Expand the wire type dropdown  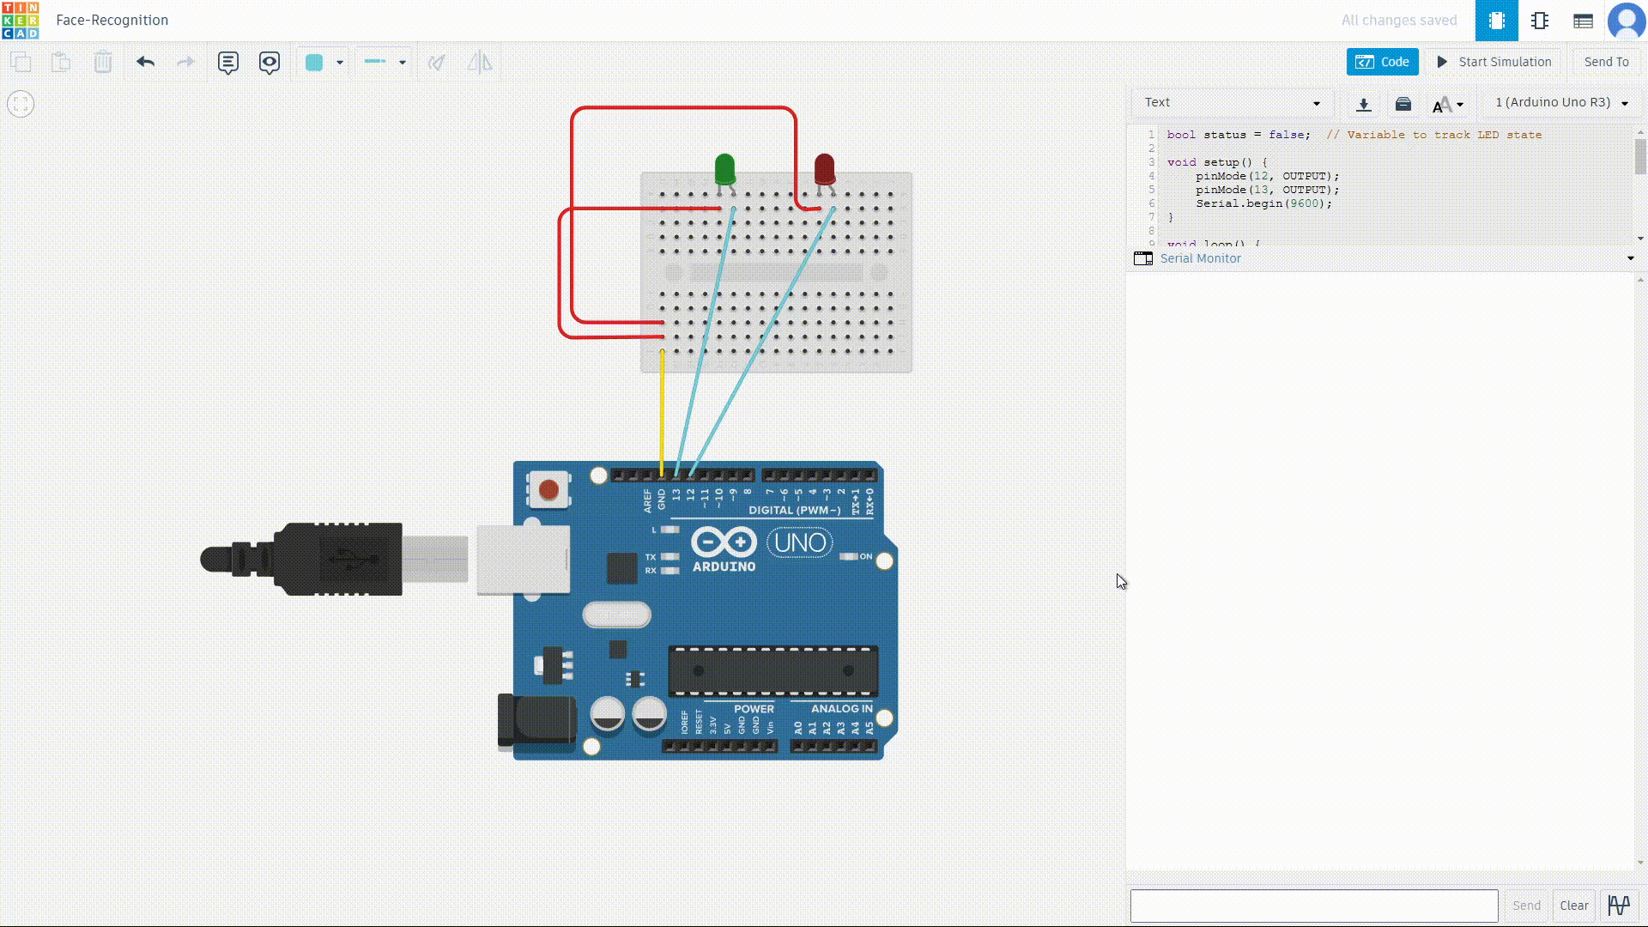(x=402, y=62)
